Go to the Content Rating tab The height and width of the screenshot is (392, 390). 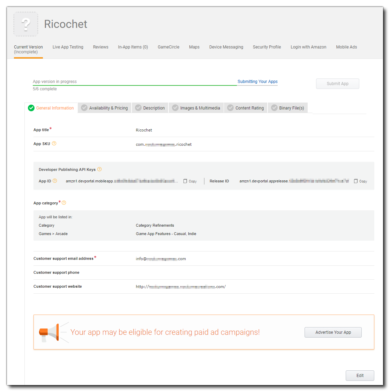pos(246,108)
